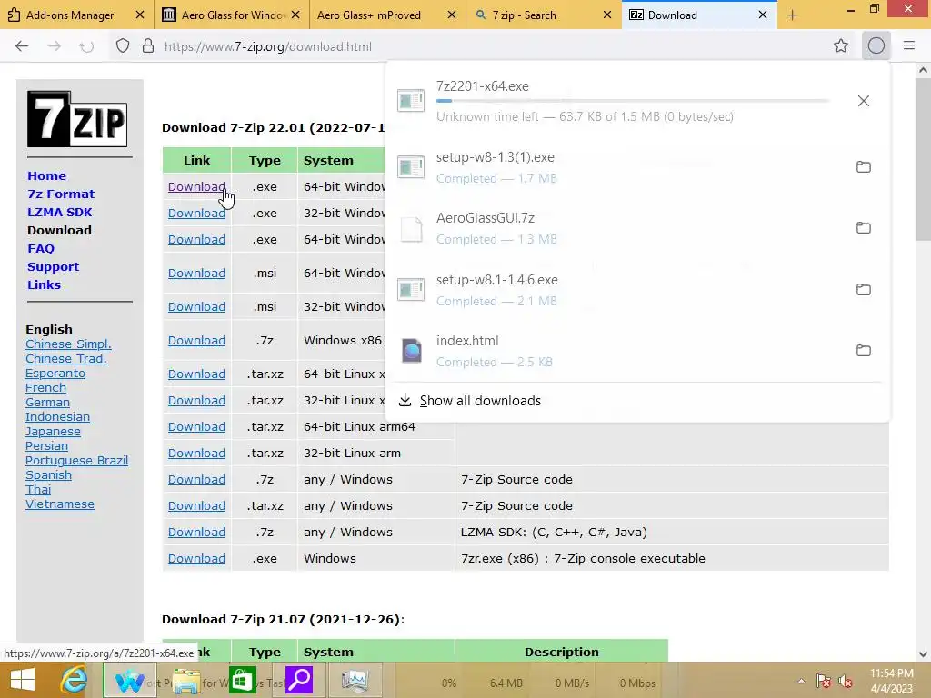This screenshot has height=698, width=931.
Task: Reload the page with the refresh icon
Action: point(86,46)
